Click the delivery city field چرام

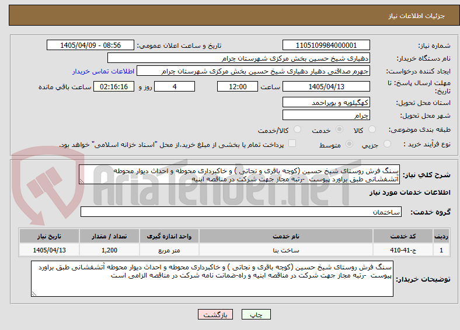tap(326, 115)
